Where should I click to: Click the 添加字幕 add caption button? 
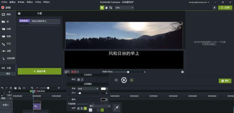40,71
